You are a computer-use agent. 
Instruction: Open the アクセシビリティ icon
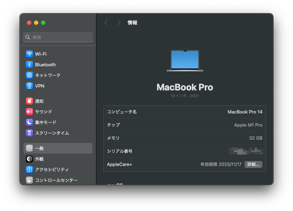[29, 170]
